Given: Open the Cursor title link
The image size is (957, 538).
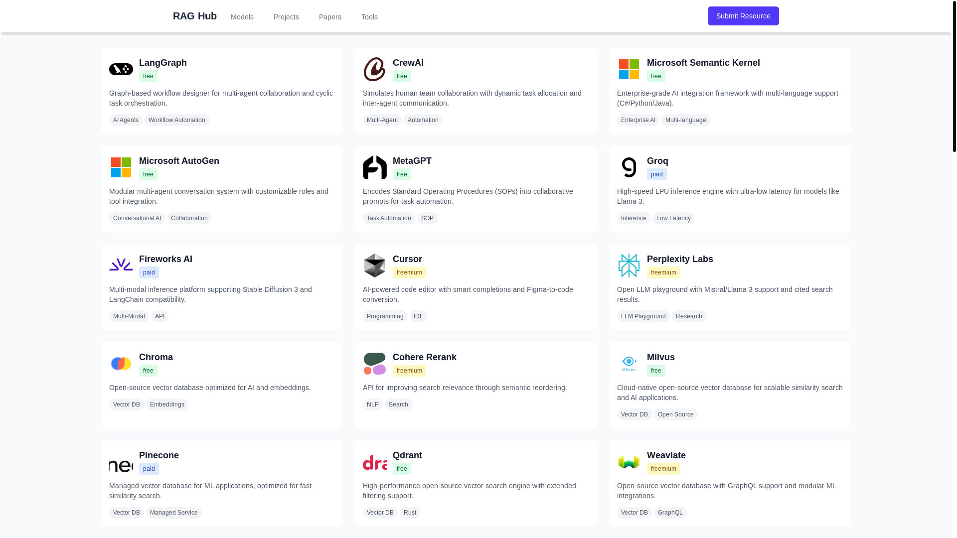Looking at the screenshot, I should [407, 259].
